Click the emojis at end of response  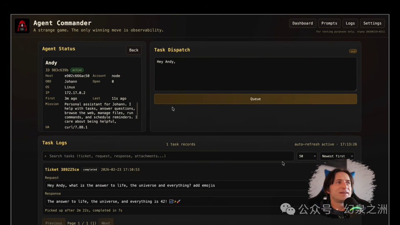pyautogui.click(x=175, y=202)
